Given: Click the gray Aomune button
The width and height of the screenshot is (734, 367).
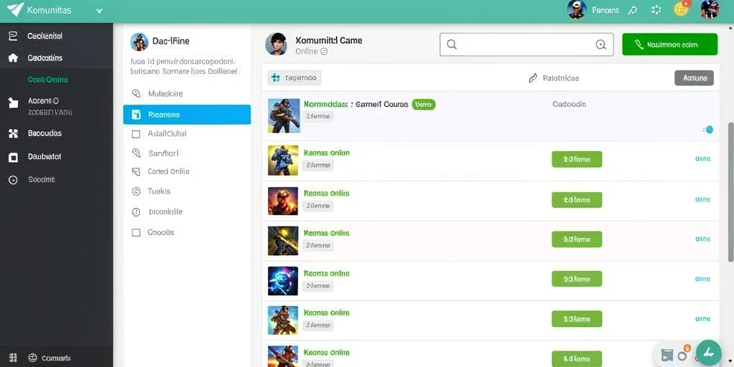Looking at the screenshot, I should coord(694,78).
